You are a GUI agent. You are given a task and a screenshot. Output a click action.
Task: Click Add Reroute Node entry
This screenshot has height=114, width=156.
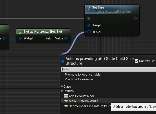83,96
